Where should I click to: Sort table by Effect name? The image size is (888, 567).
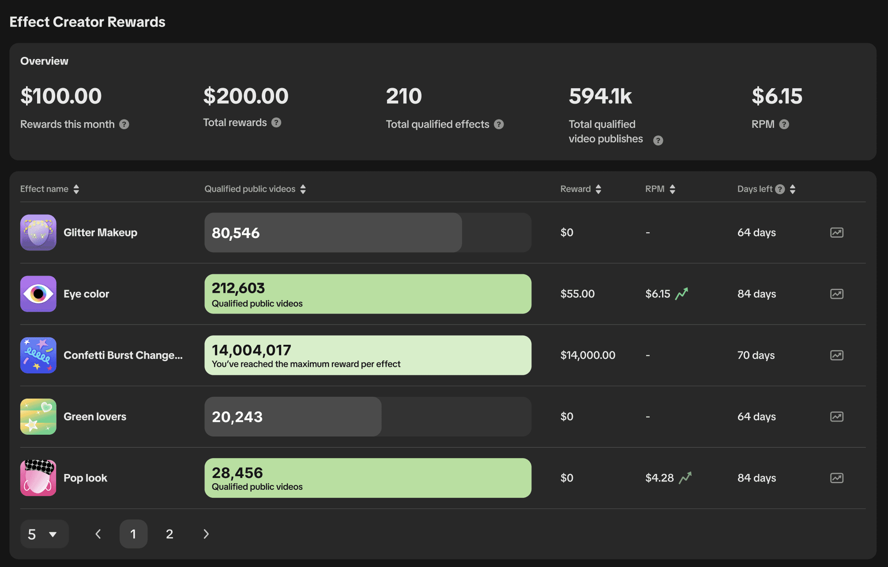(x=76, y=189)
